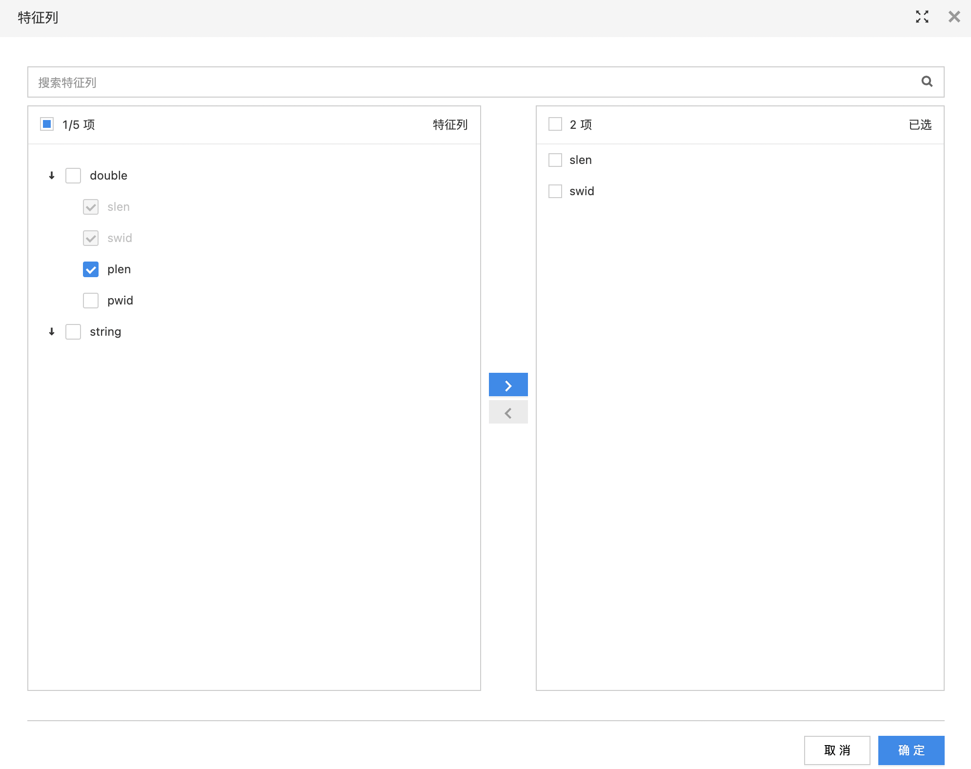Move selected items right with arrow button
Viewport: 971px width, 769px height.
coord(508,385)
